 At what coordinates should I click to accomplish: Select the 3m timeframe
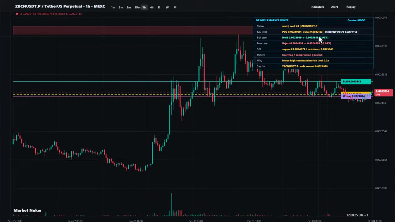tap(121, 7)
